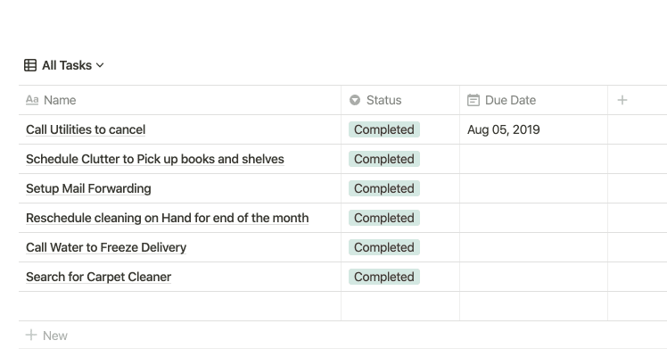The width and height of the screenshot is (667, 357).
Task: Open 'Schedule Clutter to Pick up books' task
Action: pyautogui.click(x=155, y=159)
